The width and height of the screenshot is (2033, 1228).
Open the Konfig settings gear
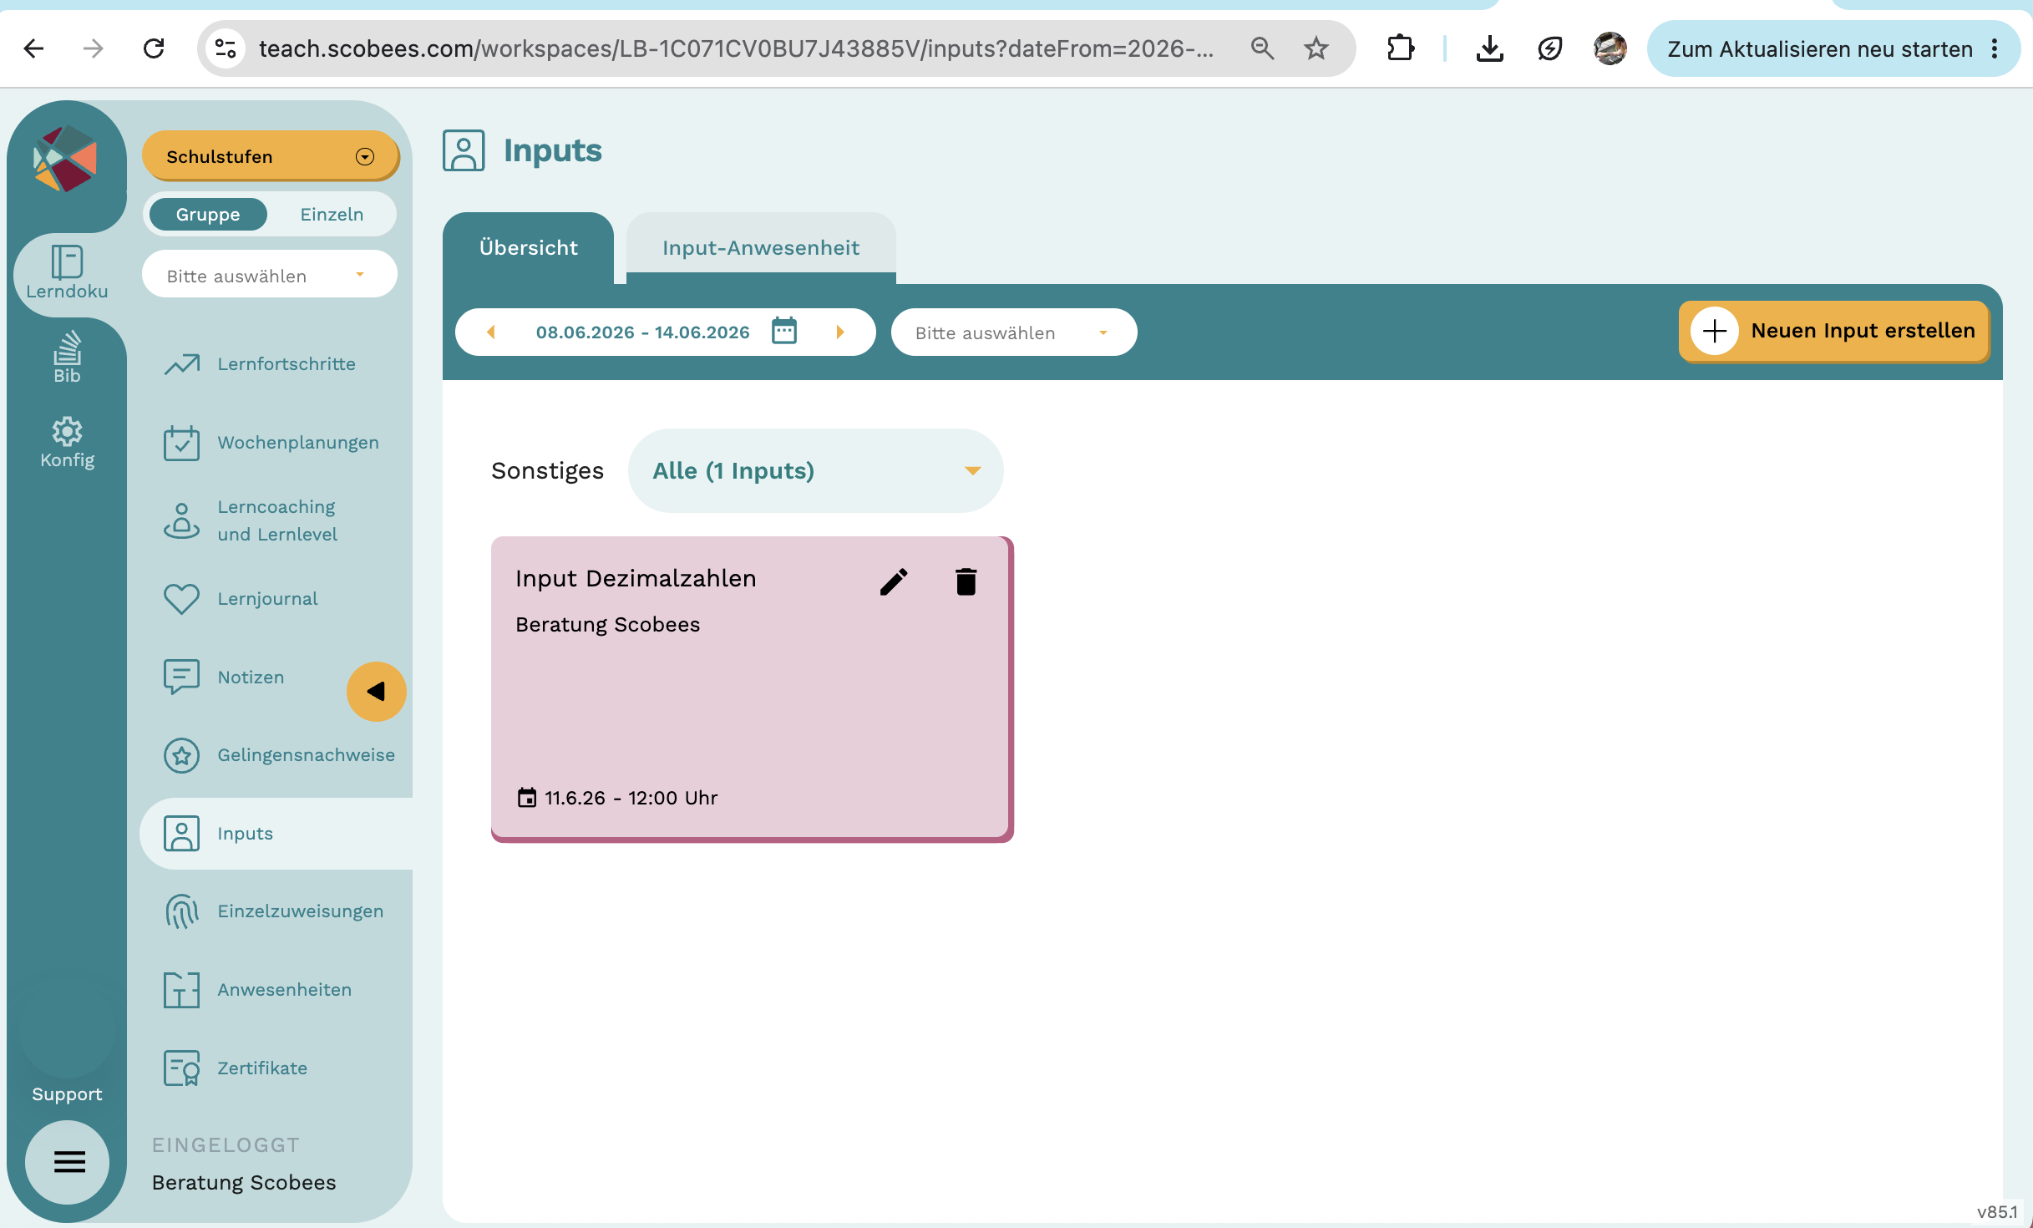point(67,443)
